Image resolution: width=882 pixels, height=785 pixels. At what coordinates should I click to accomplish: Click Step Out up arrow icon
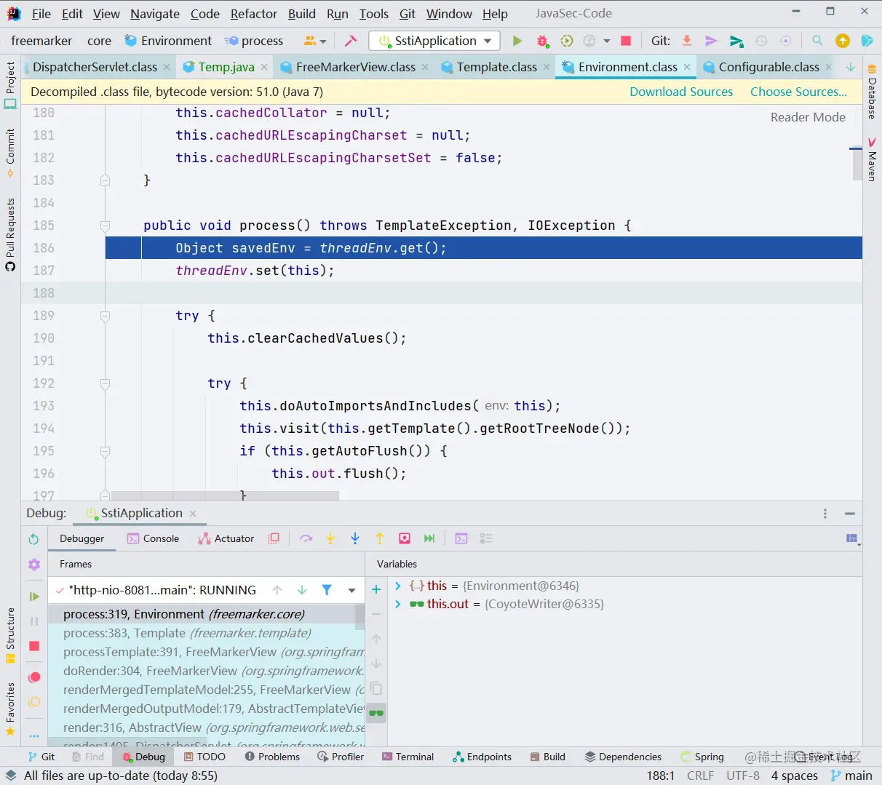(x=380, y=538)
